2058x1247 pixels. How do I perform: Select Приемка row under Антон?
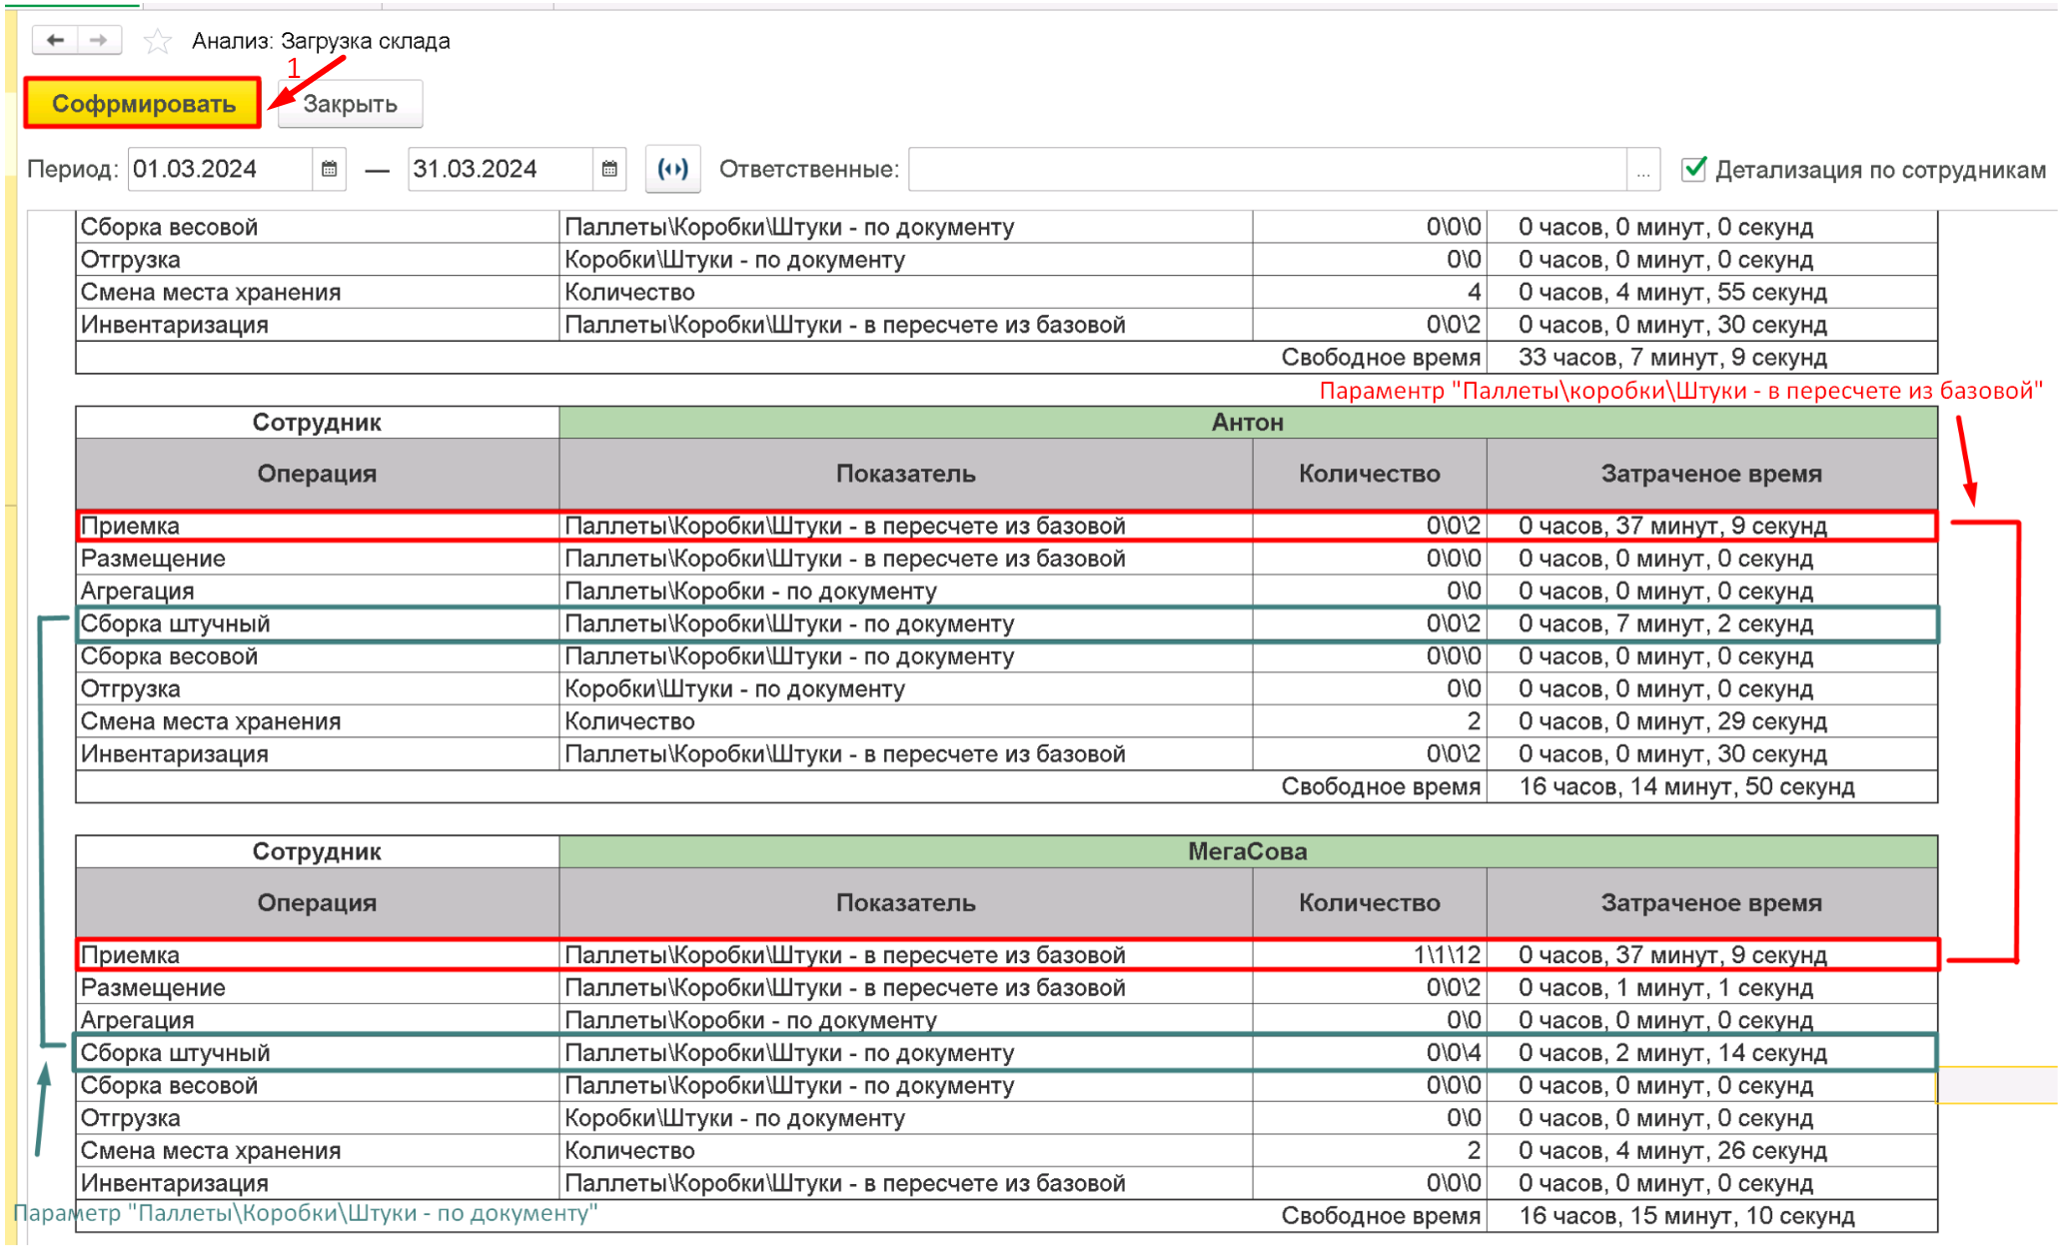[1006, 526]
